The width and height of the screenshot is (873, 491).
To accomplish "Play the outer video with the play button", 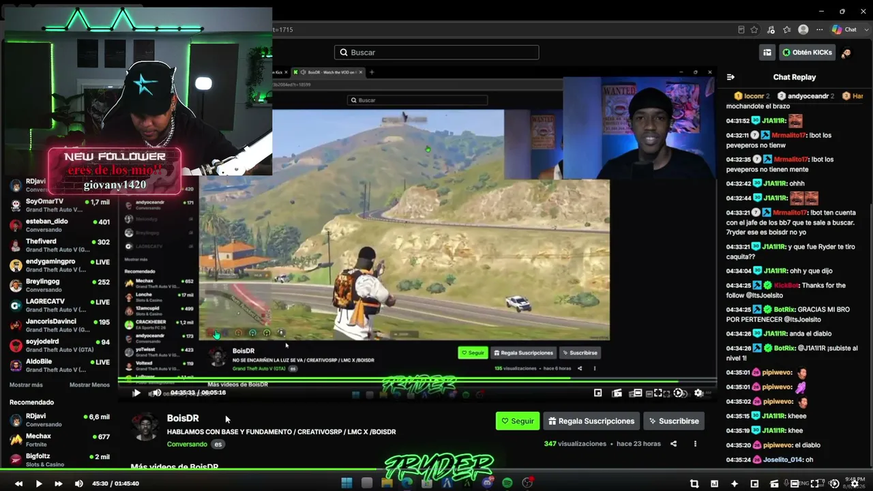I will [x=39, y=483].
